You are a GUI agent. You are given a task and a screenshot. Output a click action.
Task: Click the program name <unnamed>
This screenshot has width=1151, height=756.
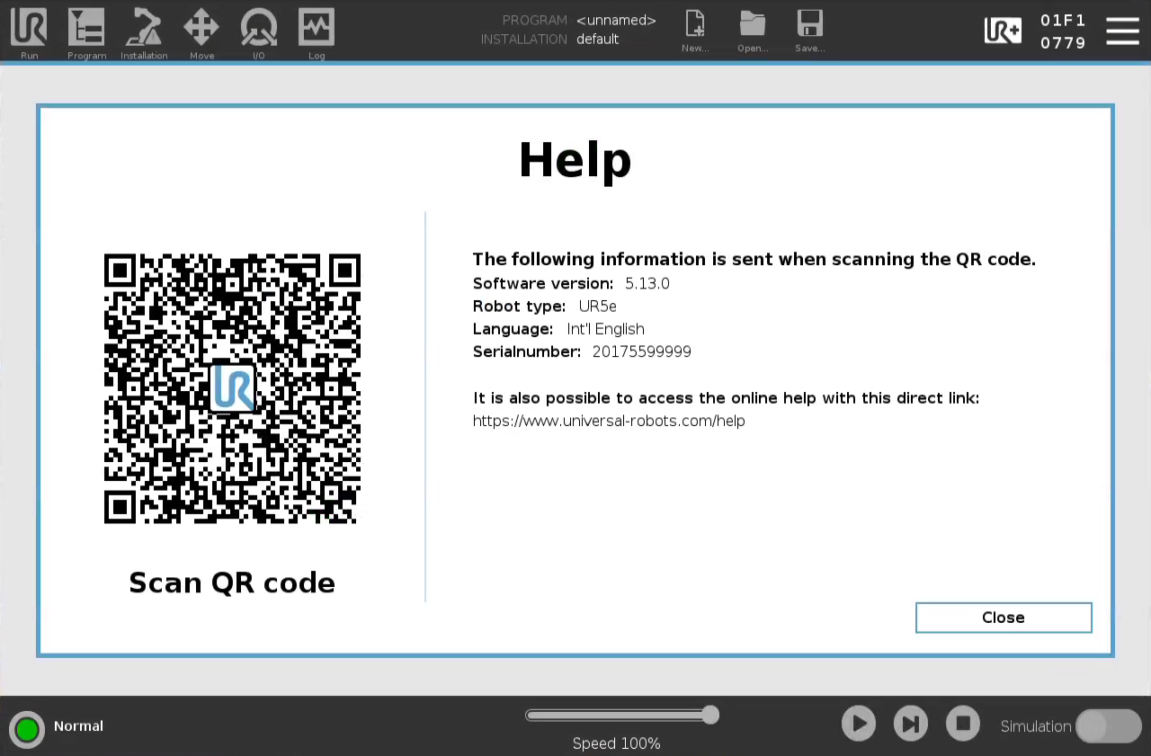(616, 20)
